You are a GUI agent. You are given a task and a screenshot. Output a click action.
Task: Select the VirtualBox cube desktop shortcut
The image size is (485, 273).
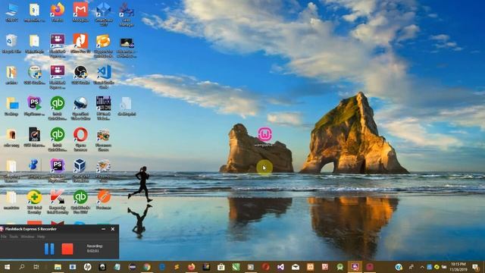[80, 171]
